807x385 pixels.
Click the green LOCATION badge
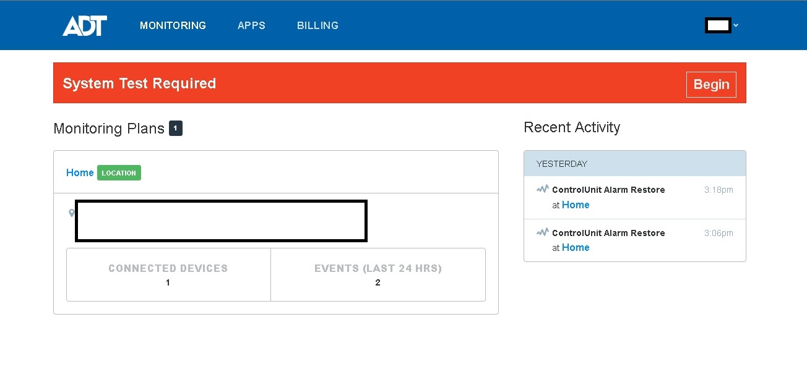tap(119, 173)
